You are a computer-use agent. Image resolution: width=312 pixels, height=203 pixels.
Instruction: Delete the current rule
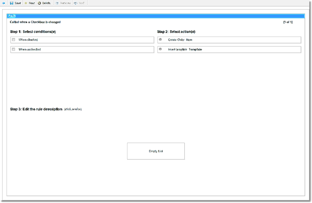[44, 3]
